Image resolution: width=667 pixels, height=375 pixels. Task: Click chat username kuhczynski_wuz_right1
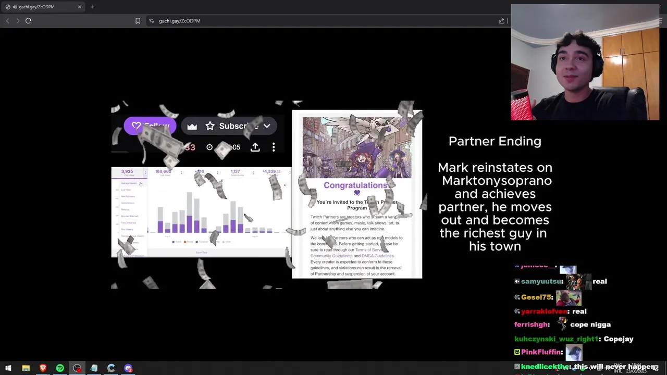(557, 339)
